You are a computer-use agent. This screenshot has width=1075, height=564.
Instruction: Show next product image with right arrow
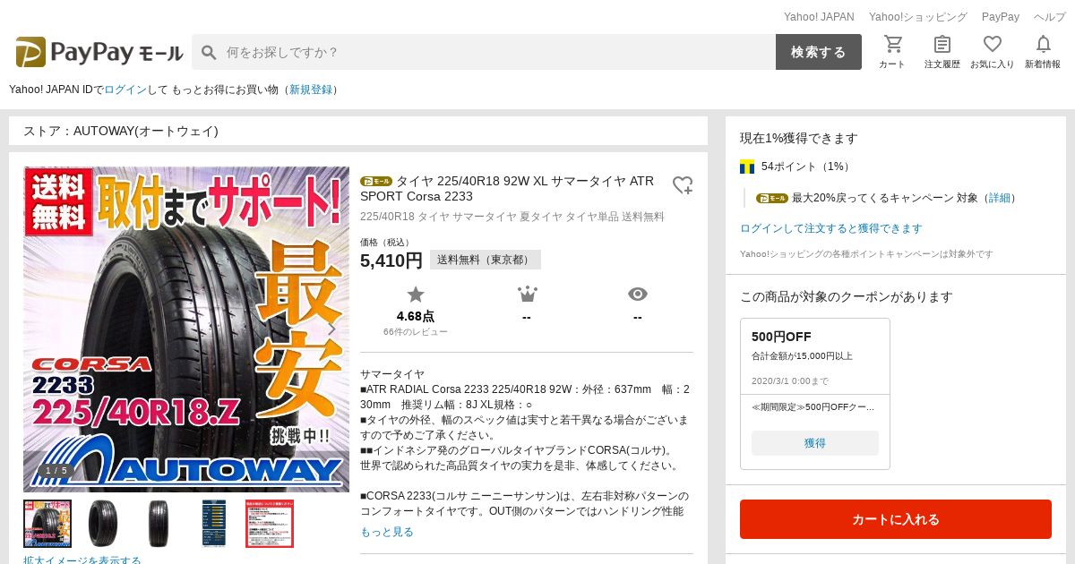tap(331, 329)
